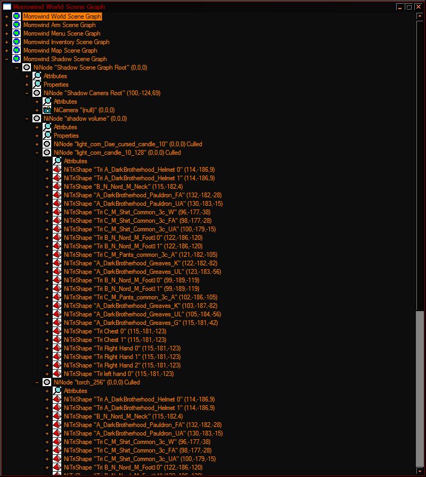Click the globe icon for Morrowind Inventory Scene Graph

pos(17,41)
